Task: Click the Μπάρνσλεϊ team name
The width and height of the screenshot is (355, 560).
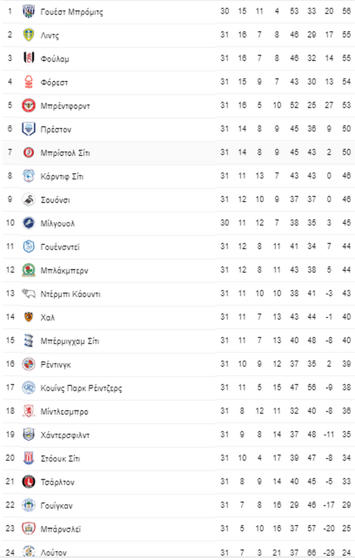Action: point(60,529)
